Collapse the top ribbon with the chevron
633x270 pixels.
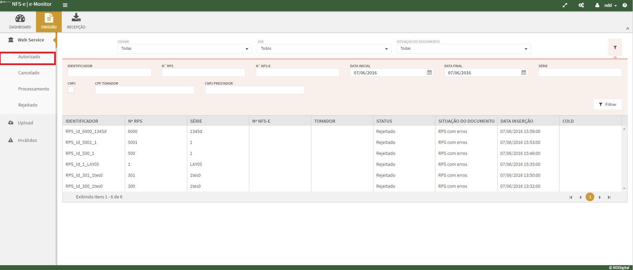[627, 29]
